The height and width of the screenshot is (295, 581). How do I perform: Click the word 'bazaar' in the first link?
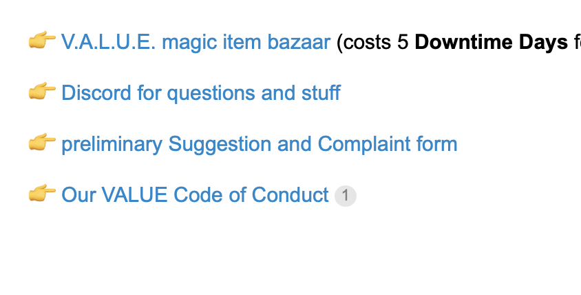coord(299,42)
